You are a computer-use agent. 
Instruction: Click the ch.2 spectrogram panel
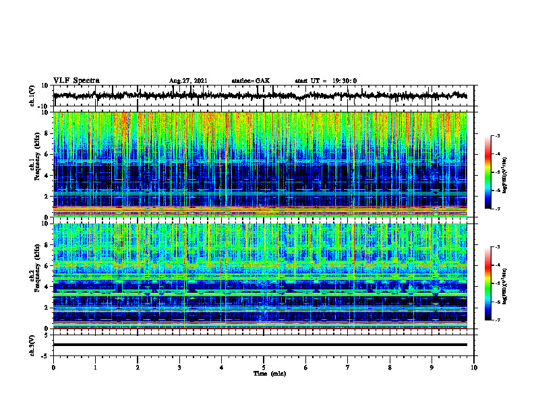[x=260, y=276]
